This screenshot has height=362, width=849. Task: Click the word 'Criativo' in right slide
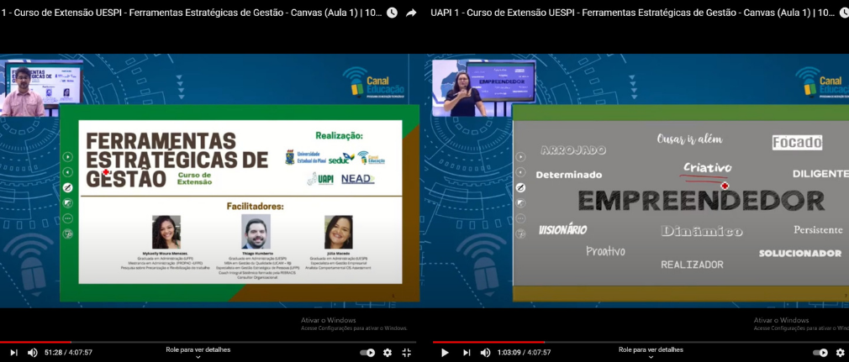pos(707,168)
